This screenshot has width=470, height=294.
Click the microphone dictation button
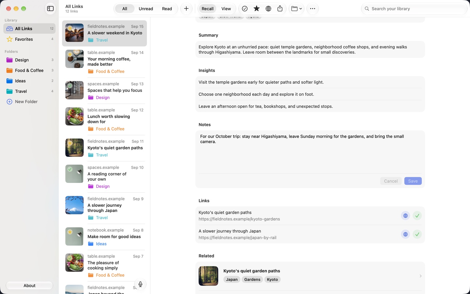[140, 284]
